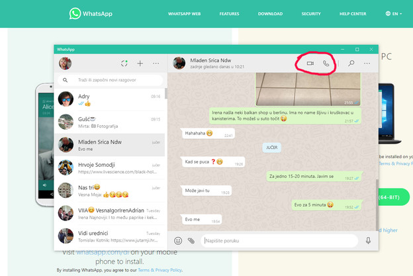
Task: Open search in the current conversation
Action: (x=351, y=63)
